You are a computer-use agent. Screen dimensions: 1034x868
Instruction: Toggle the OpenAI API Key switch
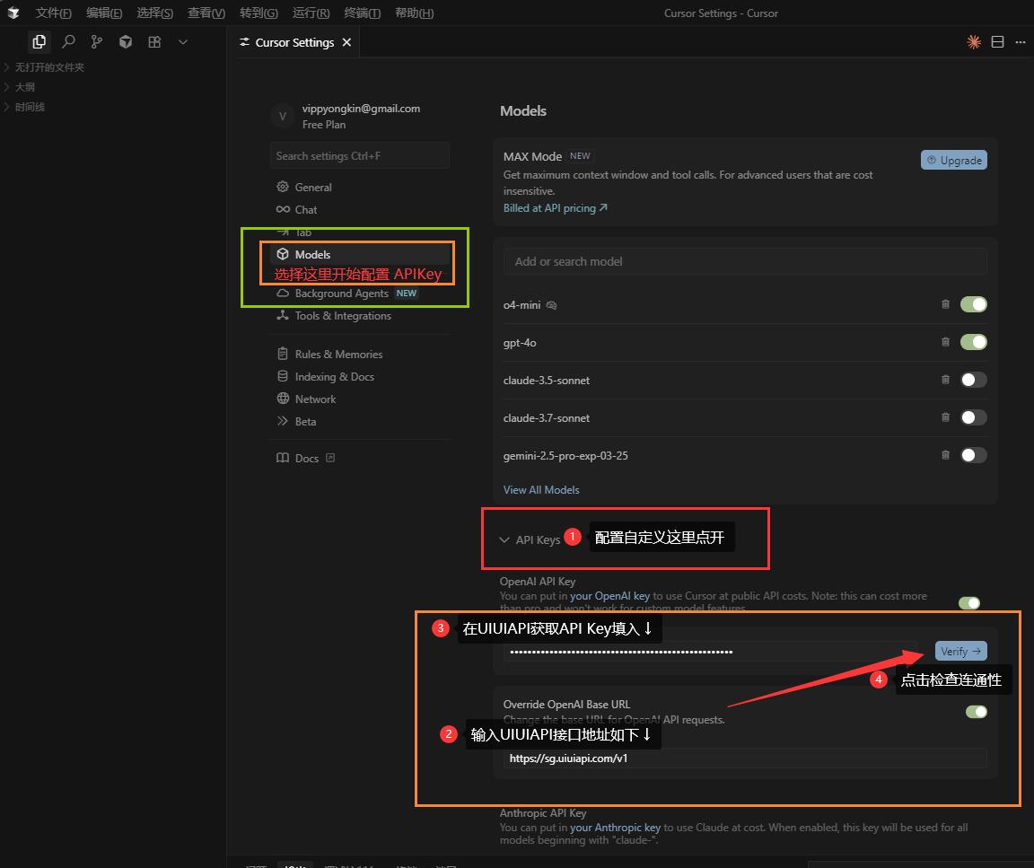tap(969, 603)
